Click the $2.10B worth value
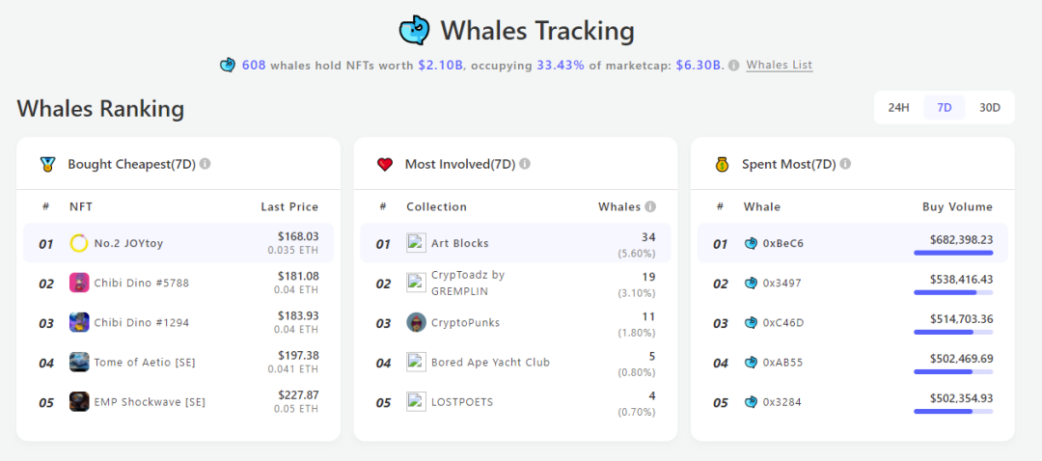Screen dimensions: 1042x461 click(441, 65)
